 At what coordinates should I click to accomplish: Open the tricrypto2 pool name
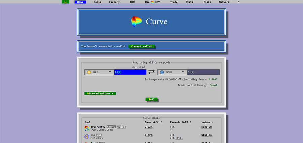98,127
